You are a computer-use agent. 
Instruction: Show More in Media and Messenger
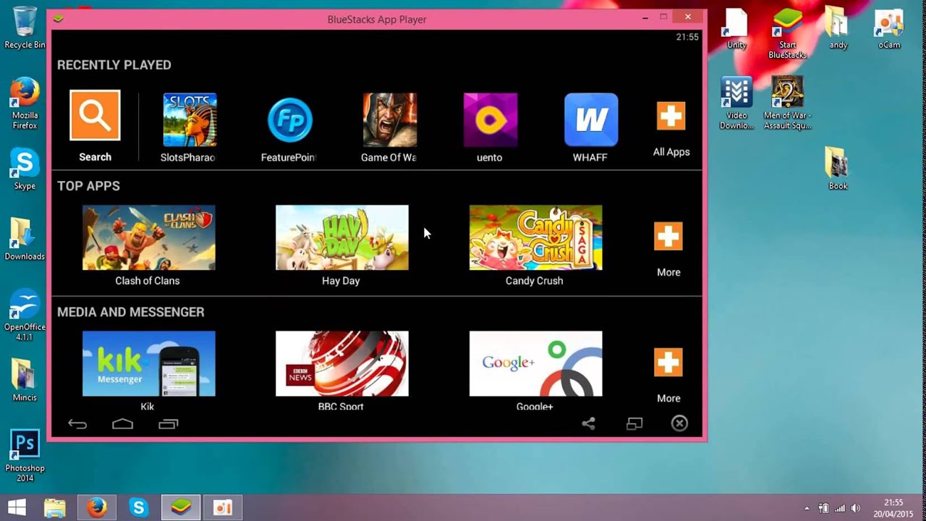(x=668, y=363)
